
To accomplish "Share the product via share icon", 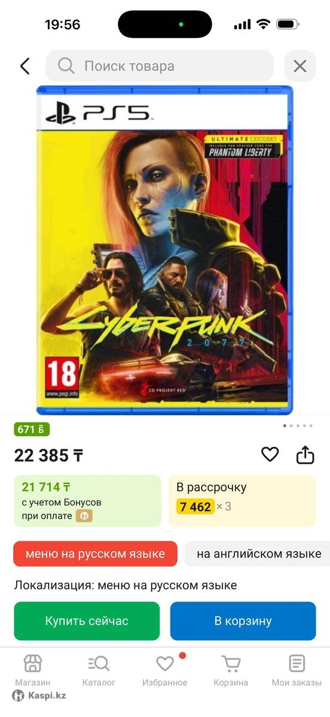I will [305, 455].
